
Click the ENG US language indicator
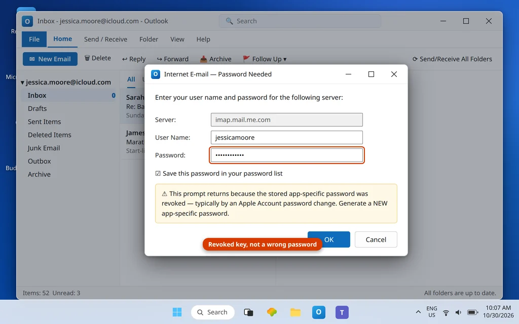click(x=432, y=312)
